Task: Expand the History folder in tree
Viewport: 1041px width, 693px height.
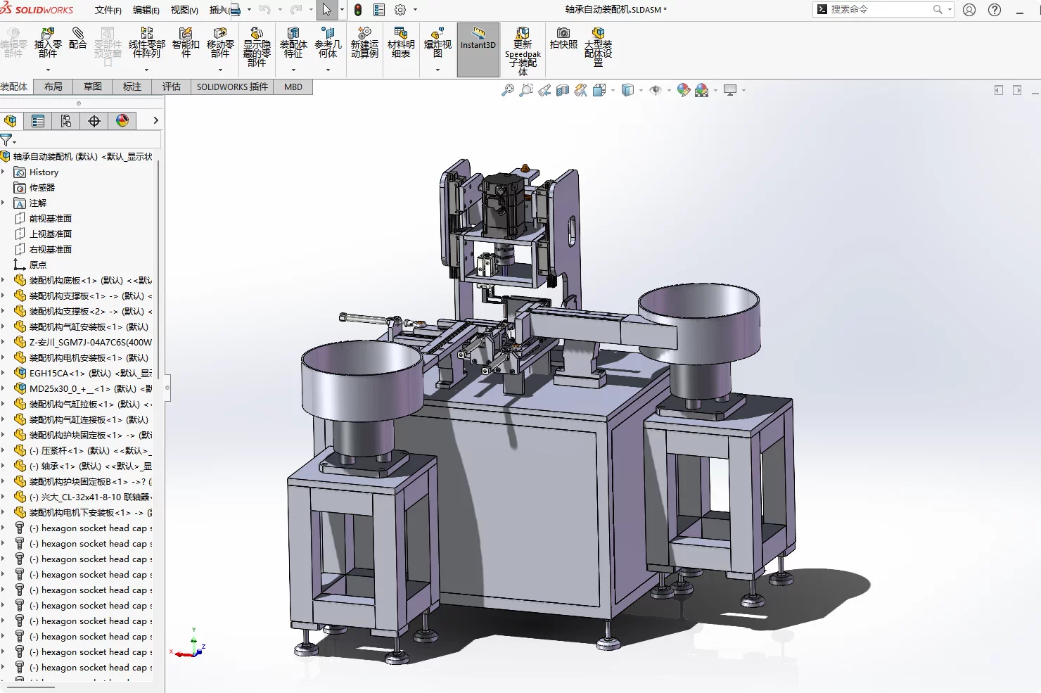Action: point(4,172)
